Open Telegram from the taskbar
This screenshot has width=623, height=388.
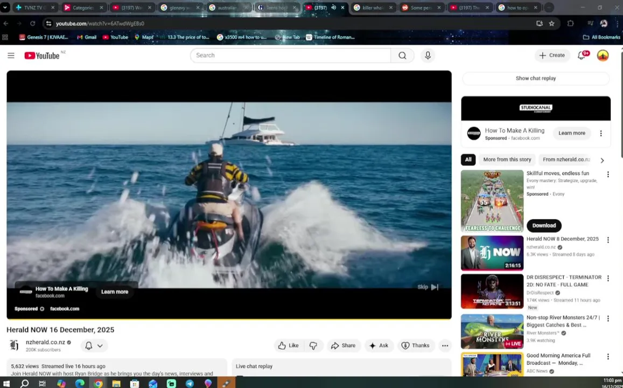tap(190, 383)
